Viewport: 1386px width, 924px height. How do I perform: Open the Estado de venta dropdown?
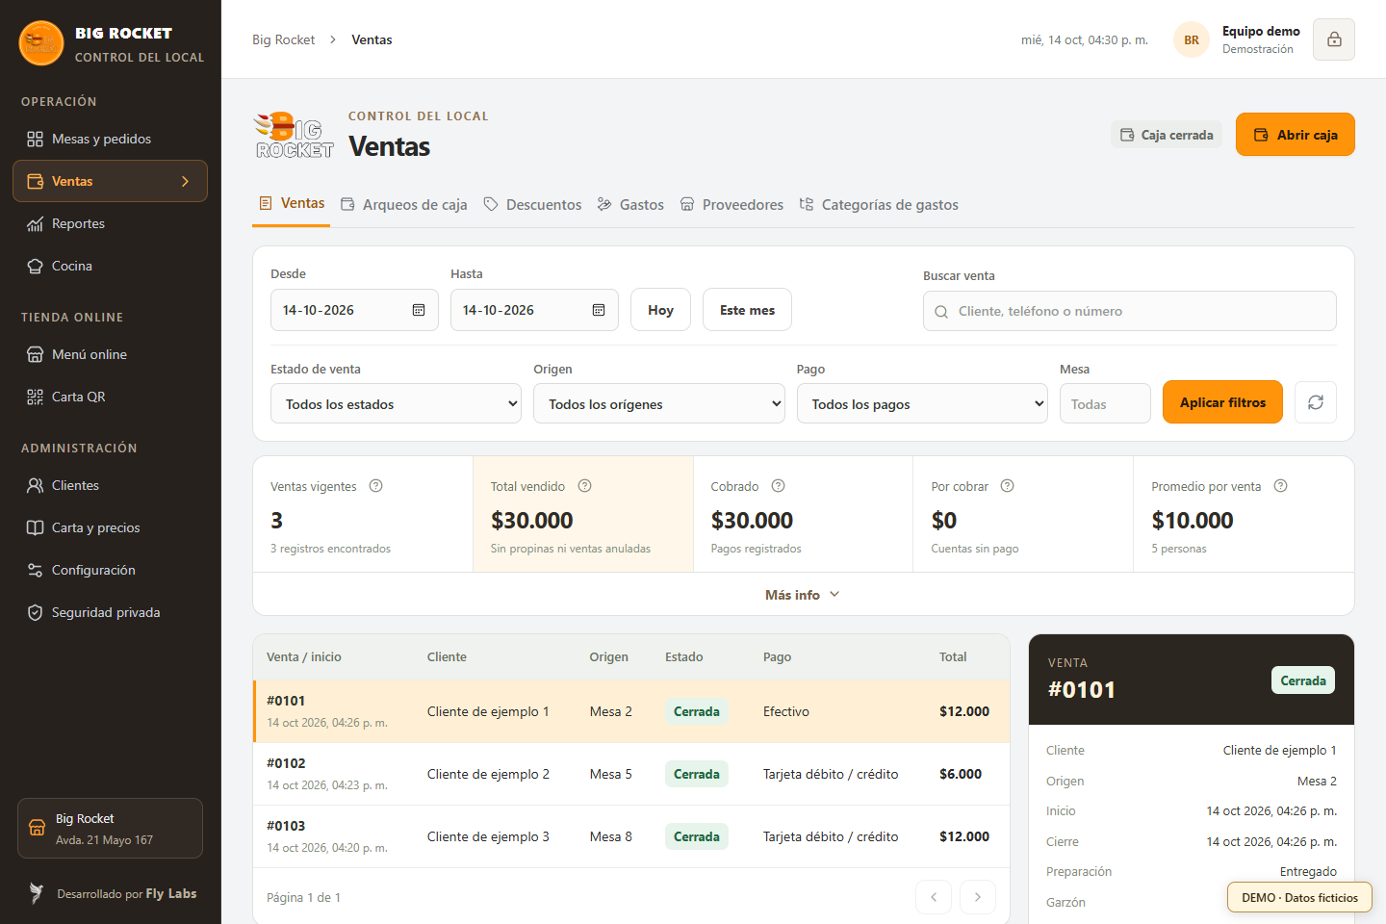click(396, 404)
